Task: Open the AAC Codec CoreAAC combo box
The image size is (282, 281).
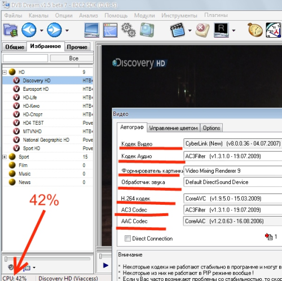Action: 233,221
